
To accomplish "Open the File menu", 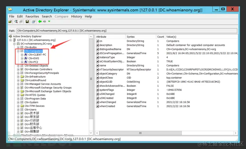I will [x=12, y=16].
